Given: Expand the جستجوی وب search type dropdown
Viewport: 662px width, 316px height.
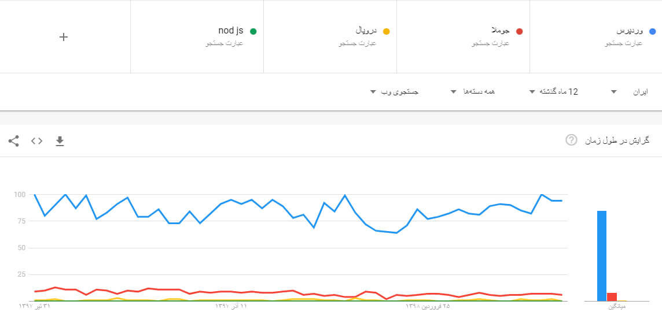Looking at the screenshot, I should [394, 91].
